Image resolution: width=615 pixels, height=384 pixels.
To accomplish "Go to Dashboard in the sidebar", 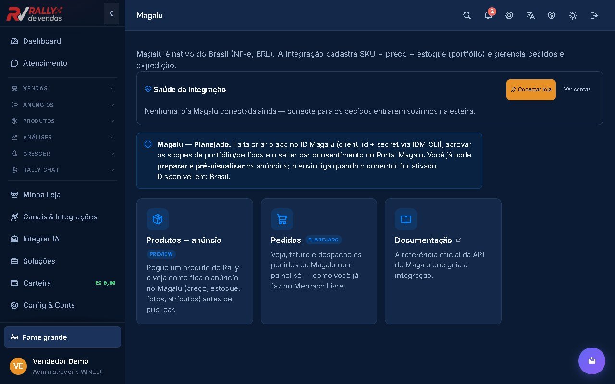I will click(x=62, y=41).
